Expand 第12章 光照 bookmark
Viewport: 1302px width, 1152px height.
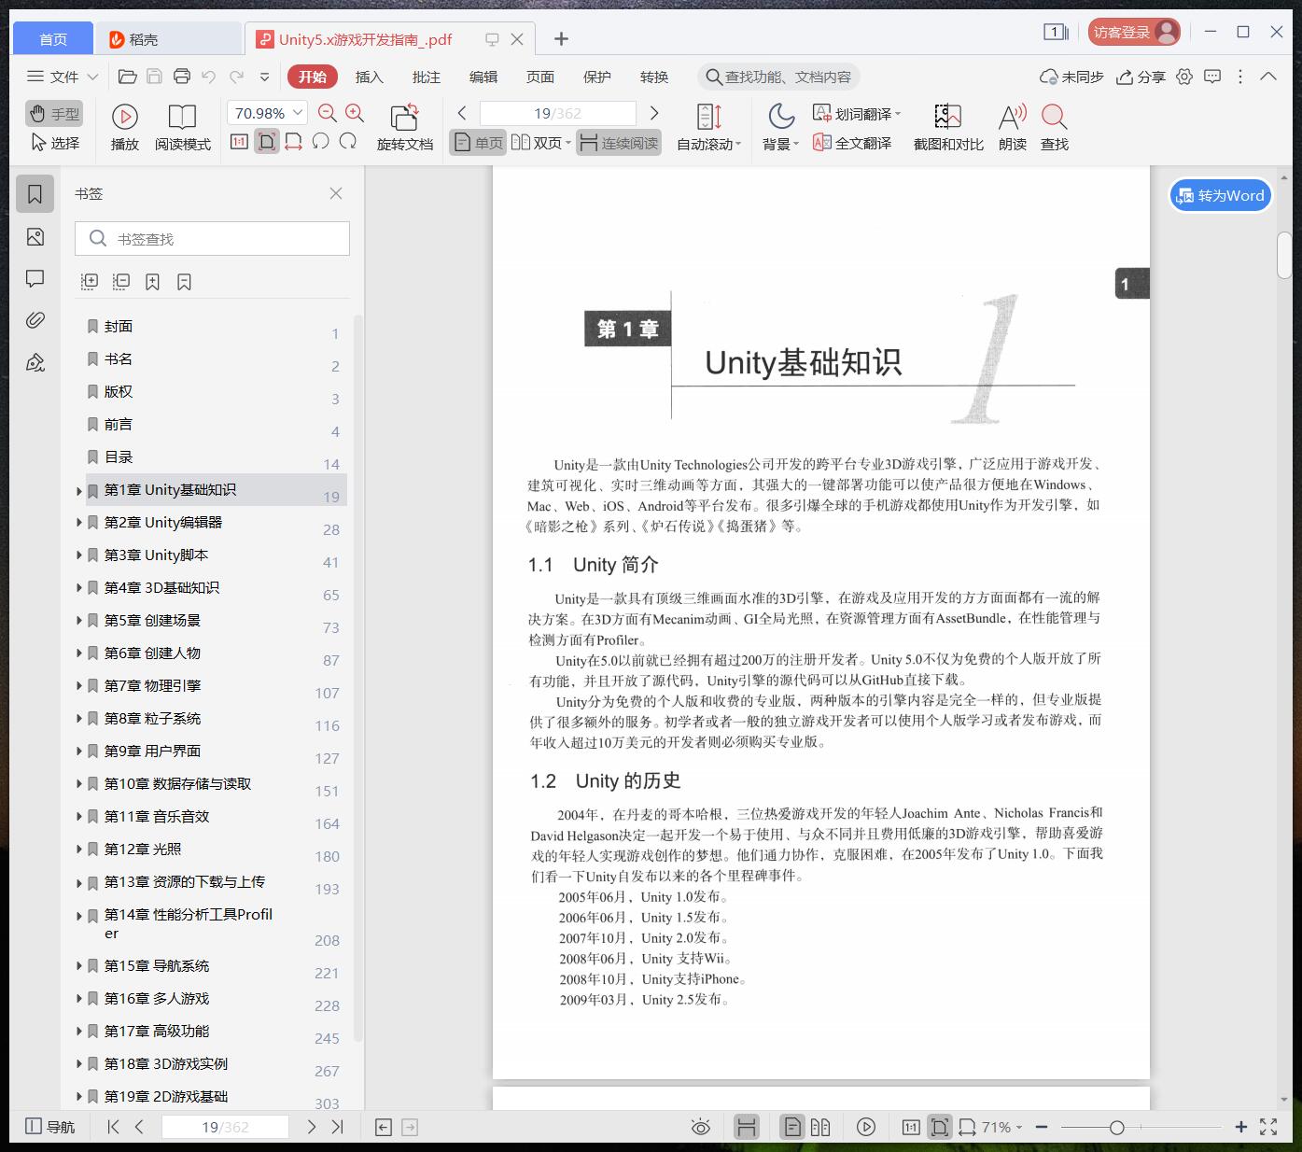79,849
